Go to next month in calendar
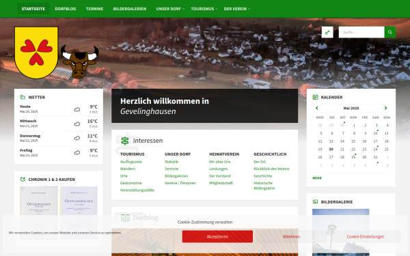The width and height of the screenshot is (410, 256). pos(385,108)
